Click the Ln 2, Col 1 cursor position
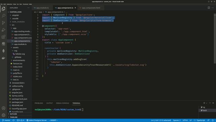 (161, 120)
